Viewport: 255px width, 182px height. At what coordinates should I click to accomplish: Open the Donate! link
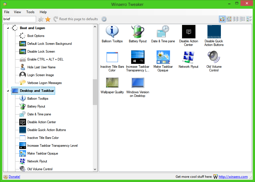tap(14, 177)
